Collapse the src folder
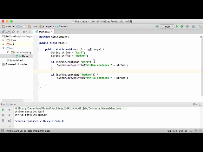This screenshot has height=152, width=203. [x=3, y=48]
